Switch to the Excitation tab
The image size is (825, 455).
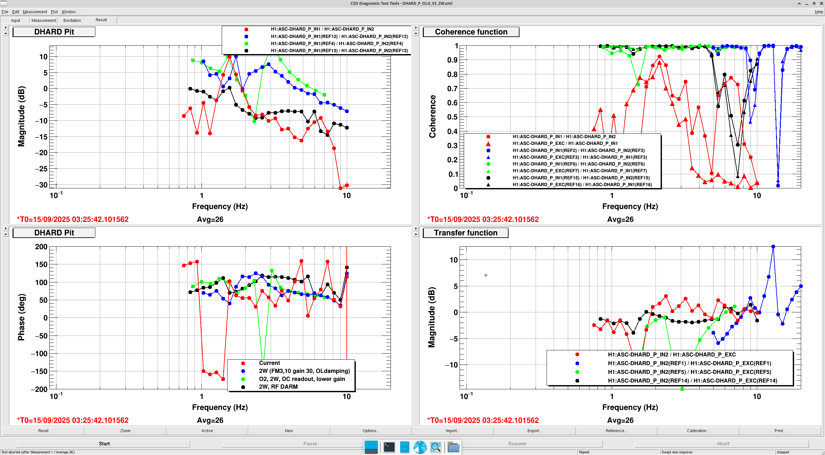coord(72,20)
